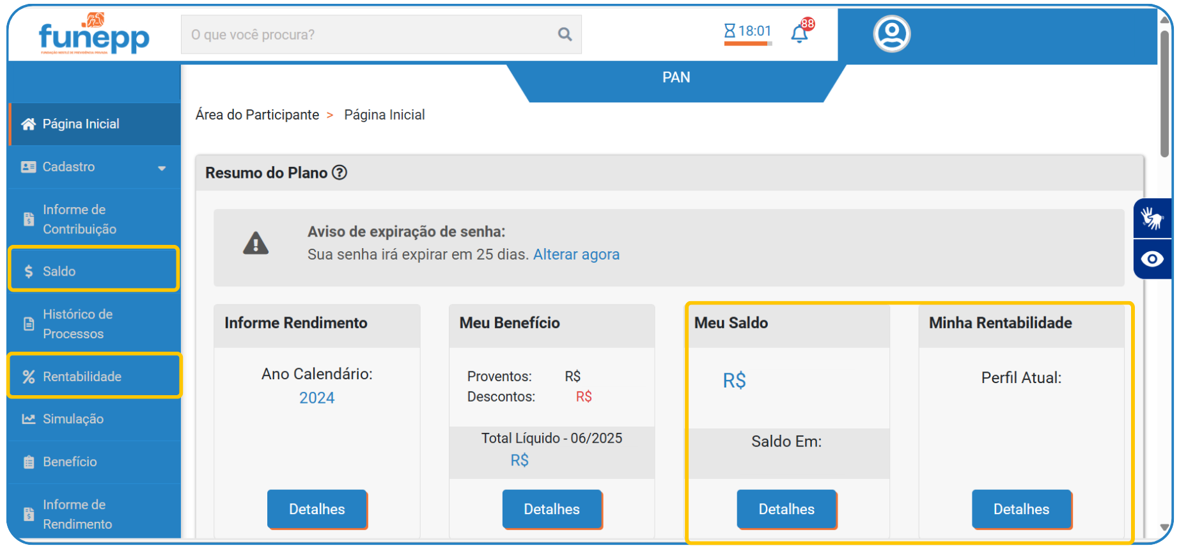Click the Histórico de Processos file icon

pos(29,324)
